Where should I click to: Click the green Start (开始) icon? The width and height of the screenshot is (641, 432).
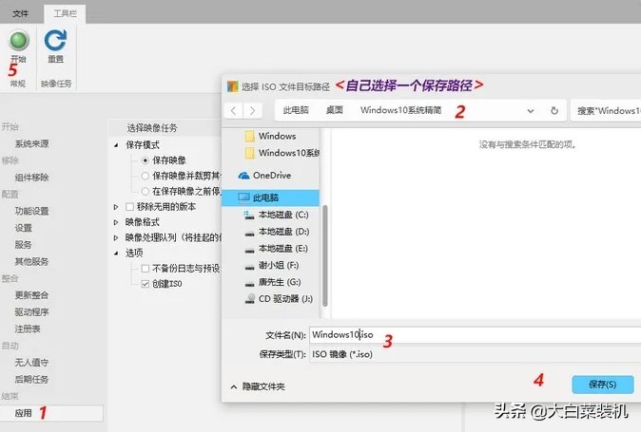19,41
